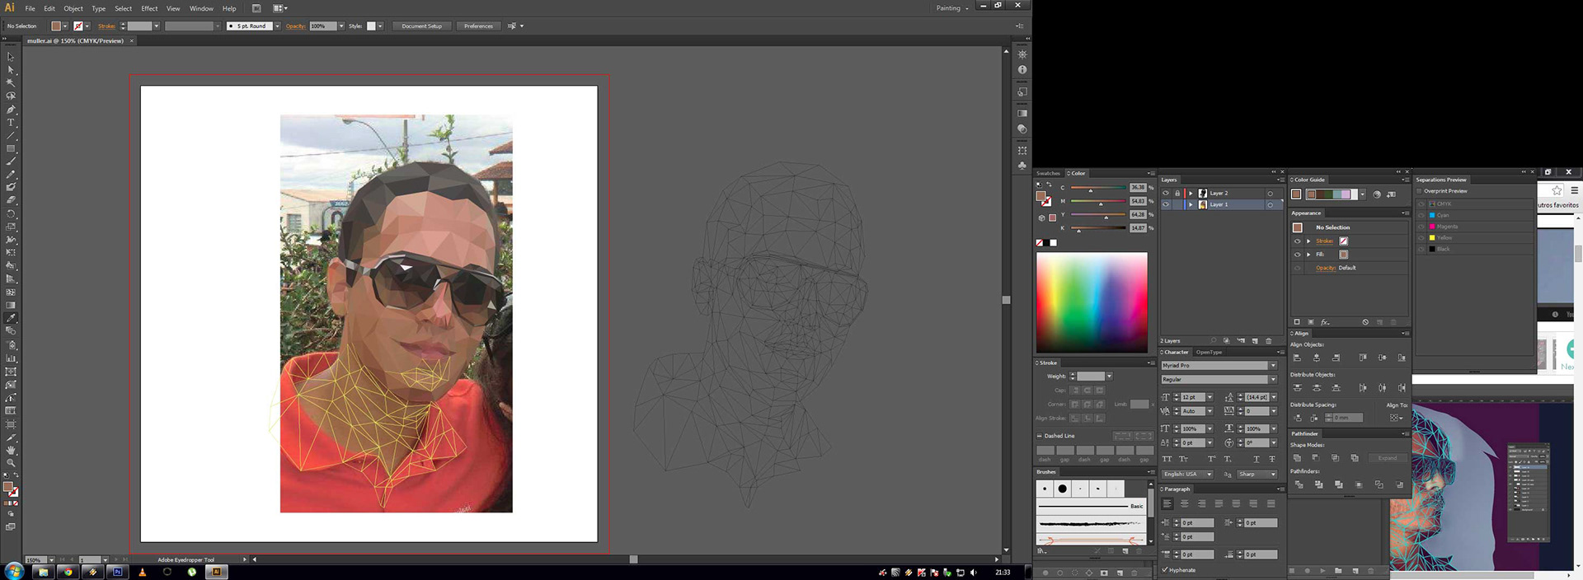Click target circle of Layer 1
This screenshot has height=580, width=1583.
click(1271, 205)
